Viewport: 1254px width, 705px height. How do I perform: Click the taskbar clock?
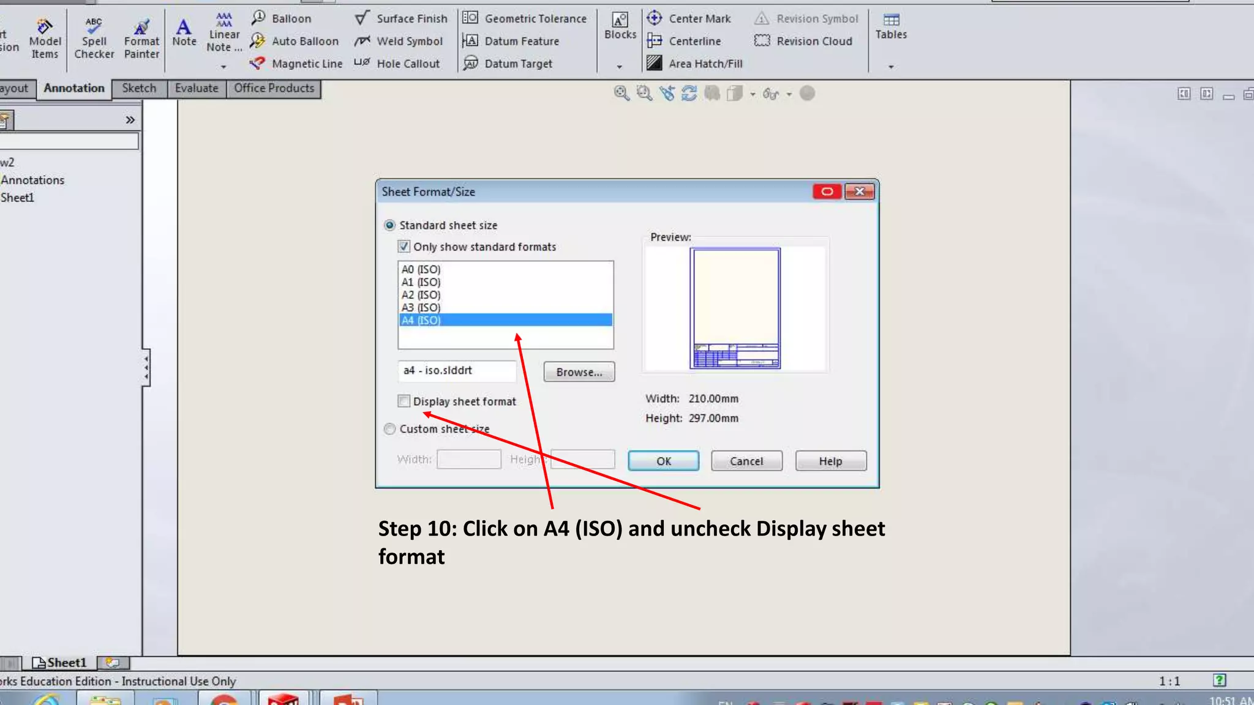1231,700
